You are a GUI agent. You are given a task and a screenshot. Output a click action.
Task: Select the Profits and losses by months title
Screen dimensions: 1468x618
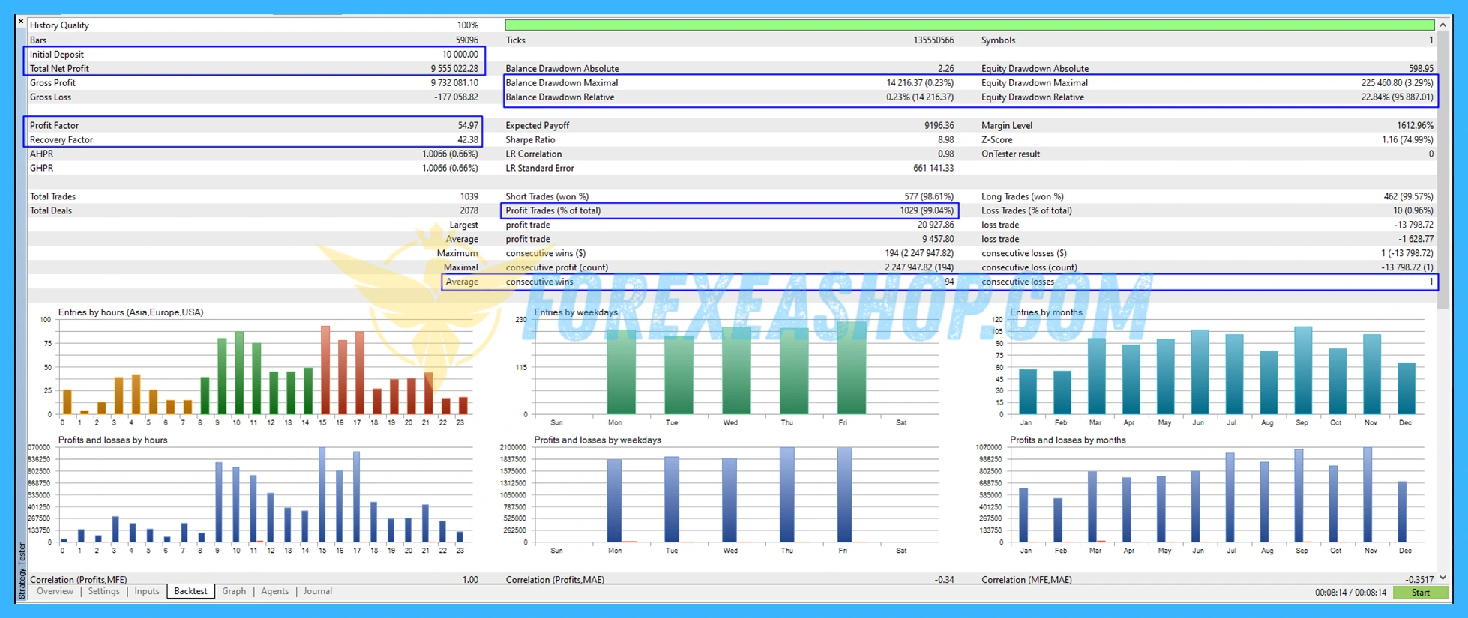pos(1068,440)
